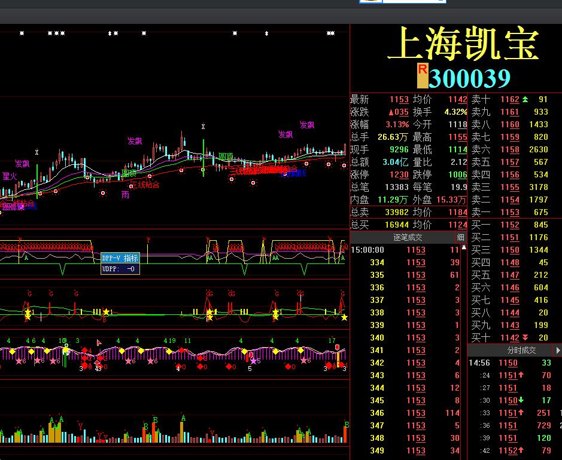The width and height of the screenshot is (562, 460).
Task: Click the 涨幅 value 3.13%
Action: (x=397, y=124)
